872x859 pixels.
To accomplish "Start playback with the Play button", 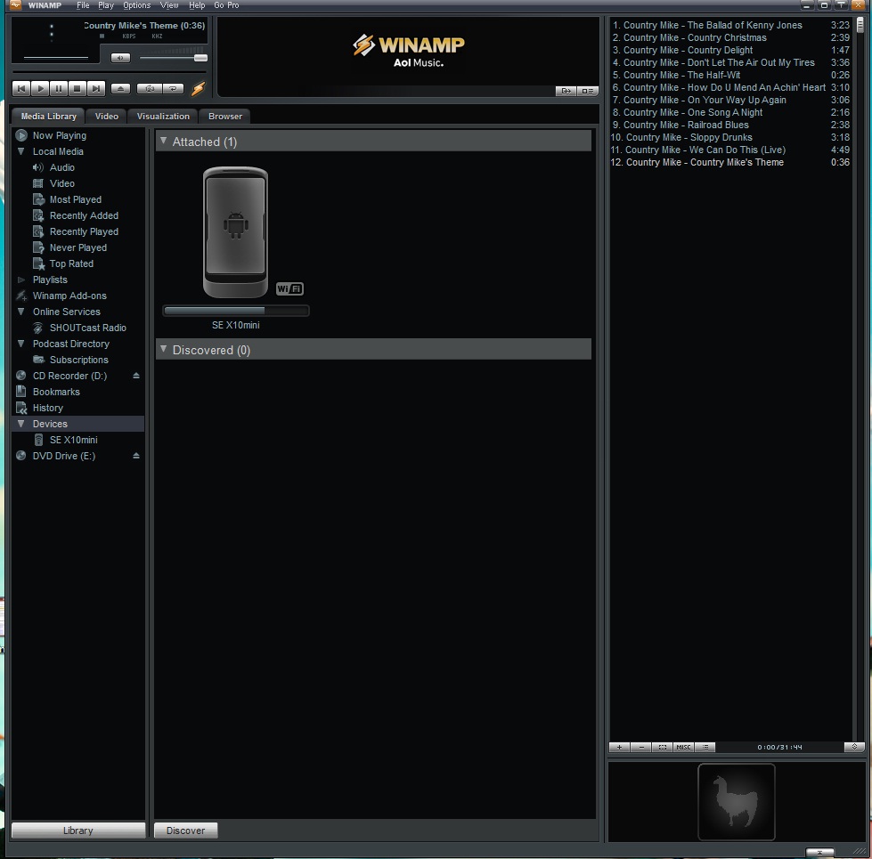I will [x=40, y=88].
